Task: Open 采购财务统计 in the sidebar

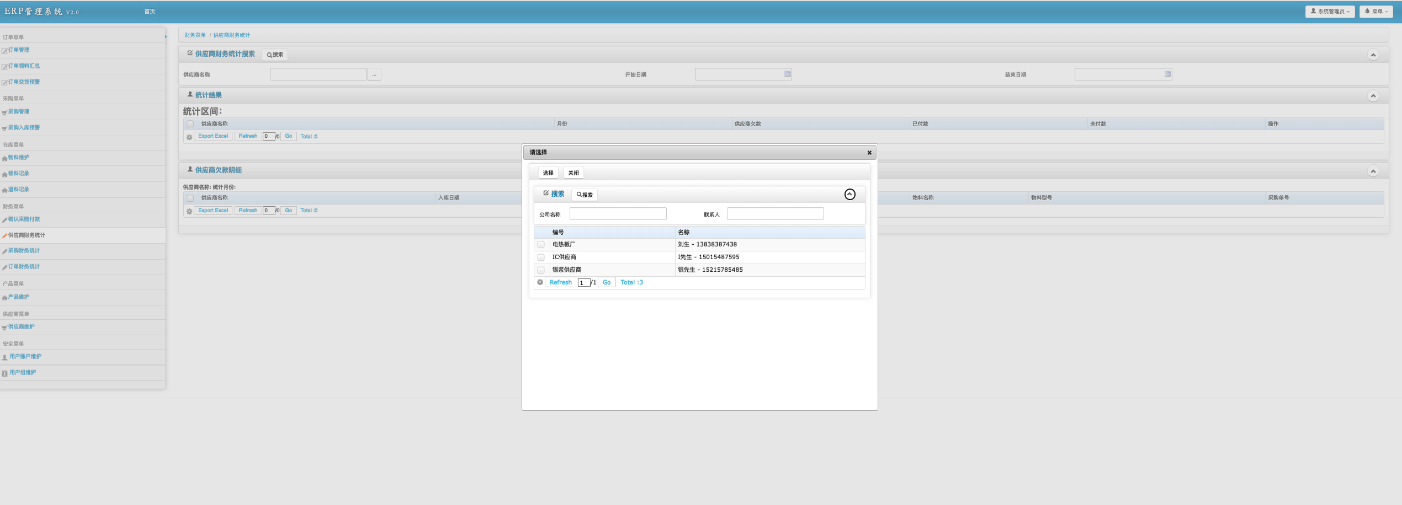Action: tap(24, 251)
